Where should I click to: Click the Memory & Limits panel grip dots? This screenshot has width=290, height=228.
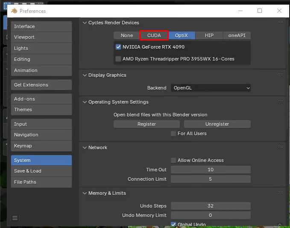pos(280,193)
